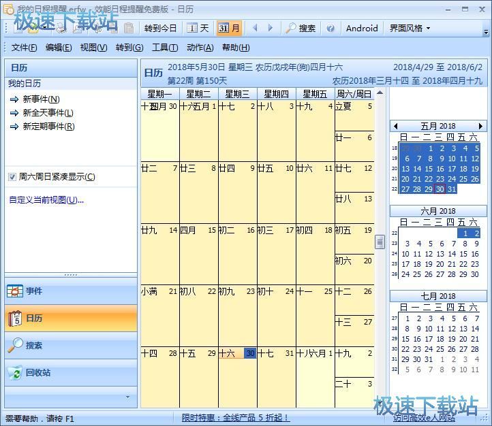The width and height of the screenshot is (492, 426).
Task: Open the 编辑(E) menu
Action: point(59,48)
